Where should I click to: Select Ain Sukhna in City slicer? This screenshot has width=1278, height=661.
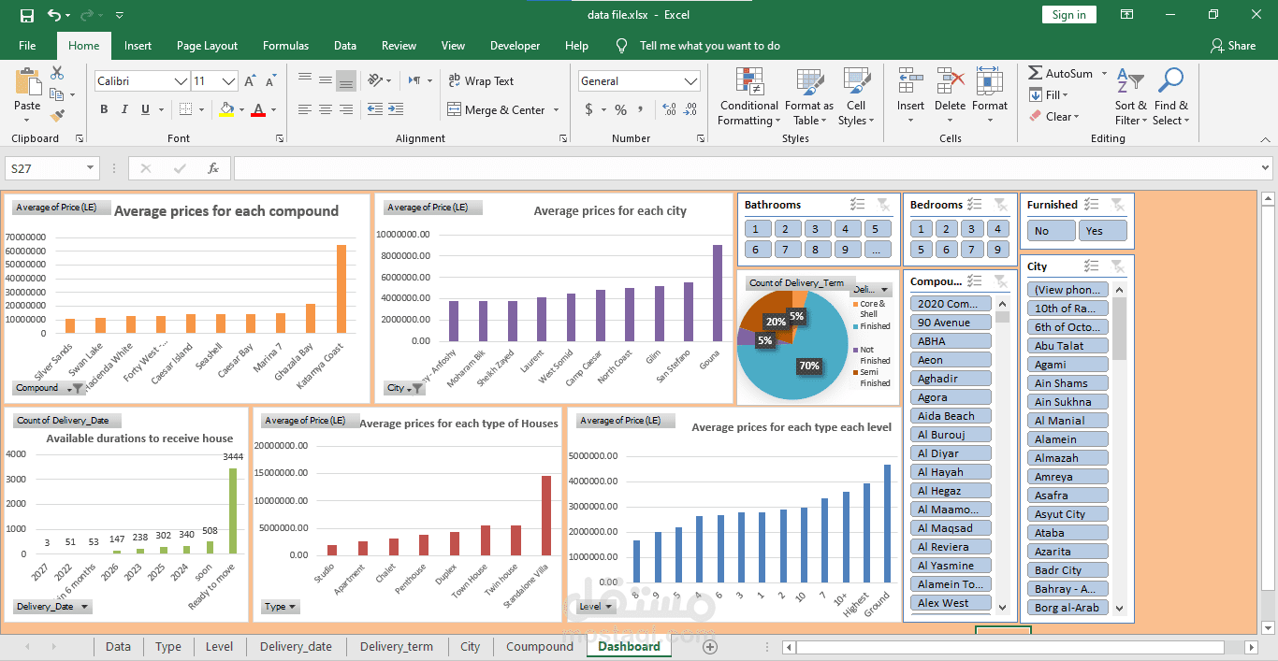point(1067,402)
